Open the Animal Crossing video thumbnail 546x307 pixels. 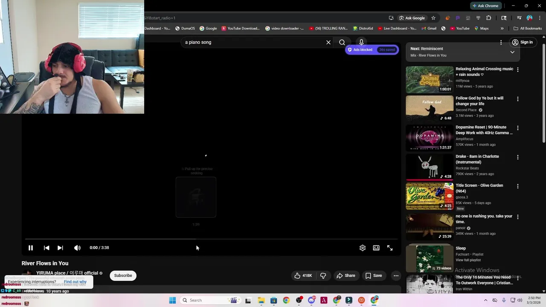[x=430, y=79]
